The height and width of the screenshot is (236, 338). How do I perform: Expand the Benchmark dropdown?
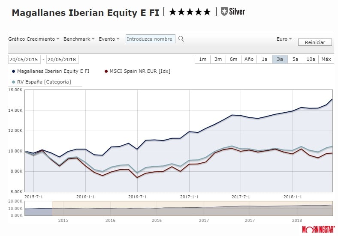click(x=79, y=39)
